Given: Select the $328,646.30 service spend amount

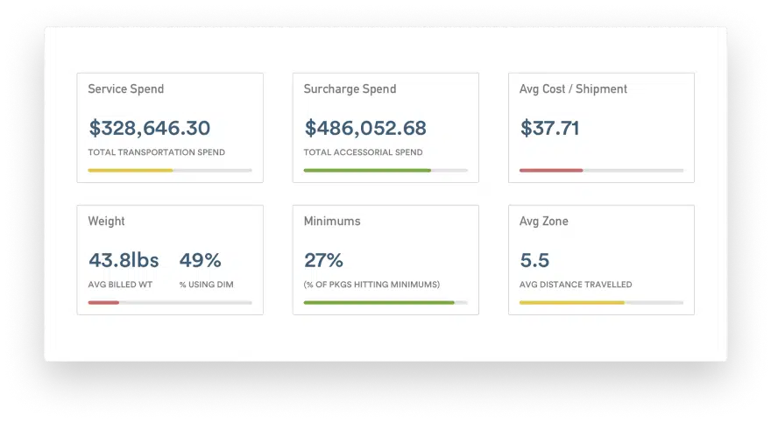Looking at the screenshot, I should tap(149, 128).
